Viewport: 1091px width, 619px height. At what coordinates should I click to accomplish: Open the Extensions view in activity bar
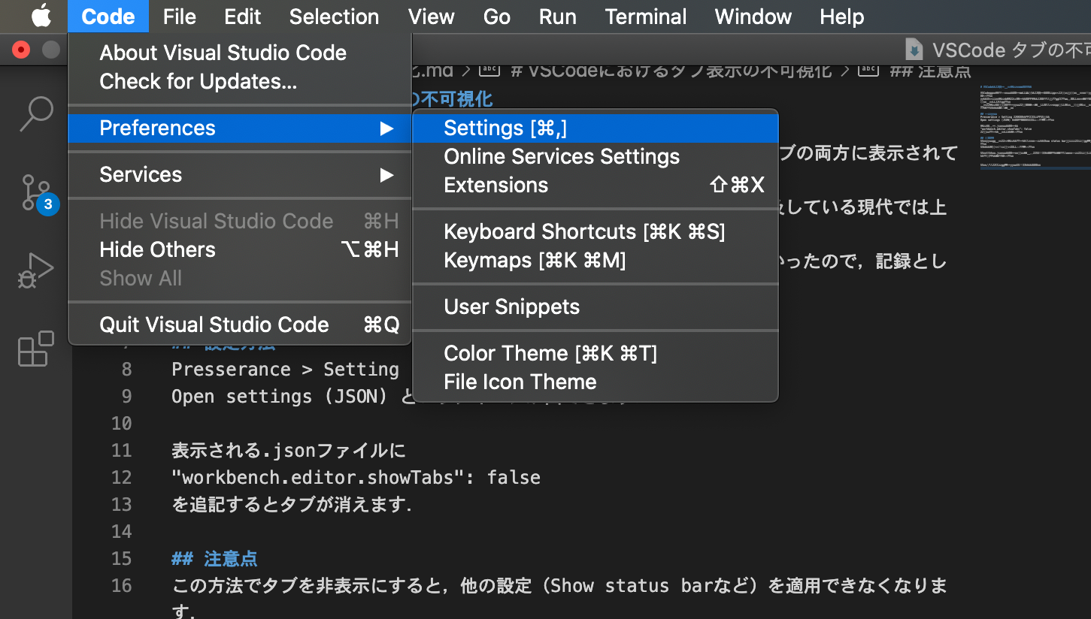coord(36,349)
